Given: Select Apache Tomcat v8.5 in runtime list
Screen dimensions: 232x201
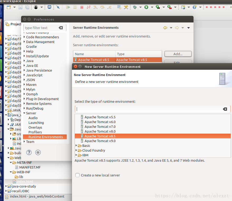Looking at the screenshot, I should tap(153, 136).
